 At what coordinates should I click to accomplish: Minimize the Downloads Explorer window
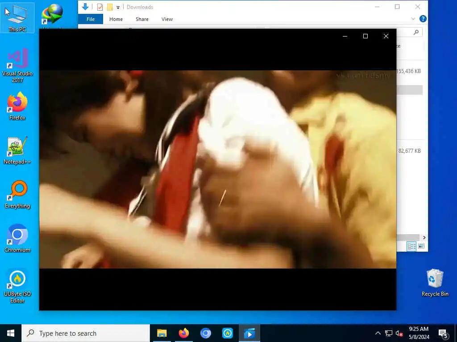pyautogui.click(x=377, y=7)
